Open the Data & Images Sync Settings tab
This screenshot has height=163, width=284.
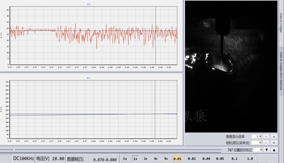(x=281, y=71)
